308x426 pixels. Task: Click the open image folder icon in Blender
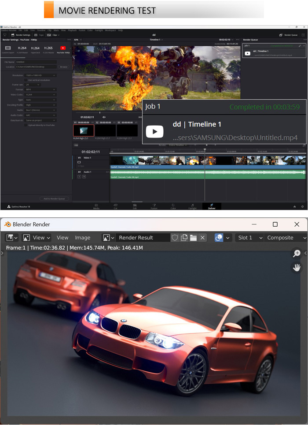tap(193, 238)
